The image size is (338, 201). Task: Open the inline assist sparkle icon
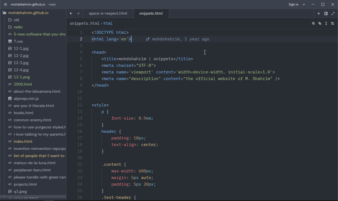320,23
